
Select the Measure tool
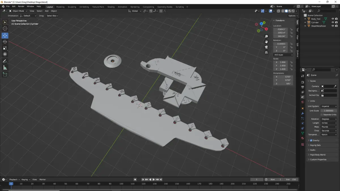pyautogui.click(x=5, y=68)
